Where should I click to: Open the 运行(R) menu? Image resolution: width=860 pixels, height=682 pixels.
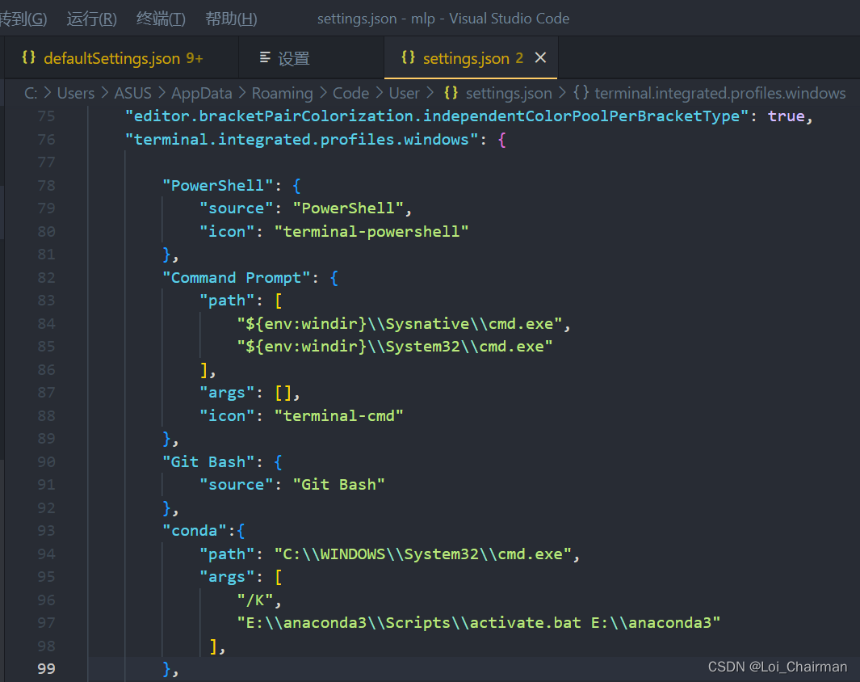pyautogui.click(x=91, y=19)
